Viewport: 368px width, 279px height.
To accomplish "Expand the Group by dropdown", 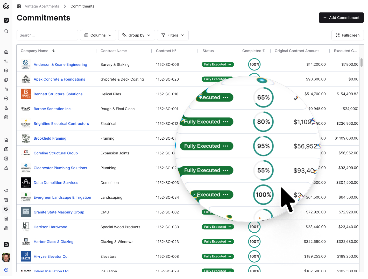I will (x=137, y=35).
